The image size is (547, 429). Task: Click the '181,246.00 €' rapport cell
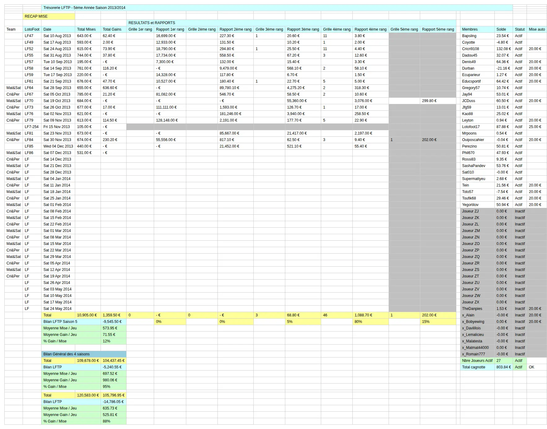coord(235,114)
